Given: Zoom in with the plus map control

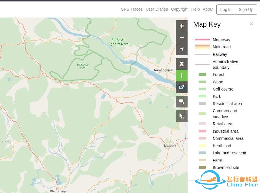Looking at the screenshot, I should pos(182,26).
